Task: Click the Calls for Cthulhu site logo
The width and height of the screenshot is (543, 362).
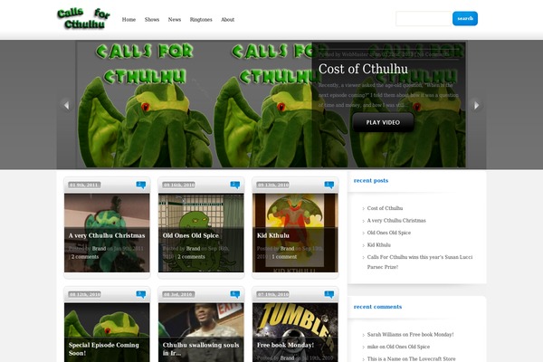Action: [83, 19]
